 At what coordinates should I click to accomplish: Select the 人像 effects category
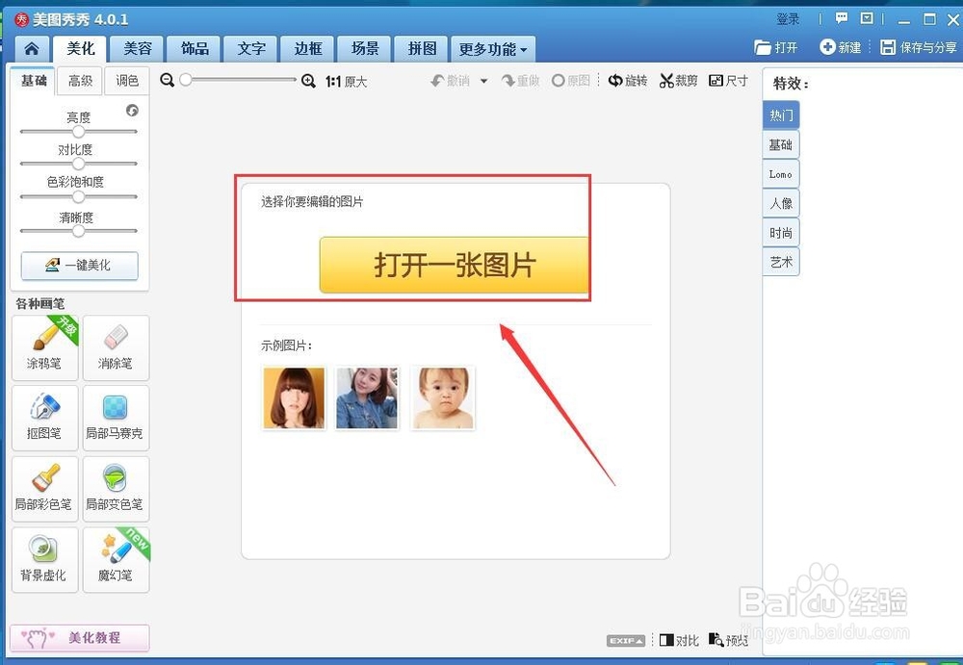pyautogui.click(x=781, y=203)
